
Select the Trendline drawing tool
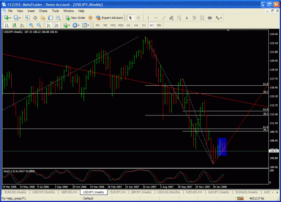pyautogui.click(x=164, y=18)
